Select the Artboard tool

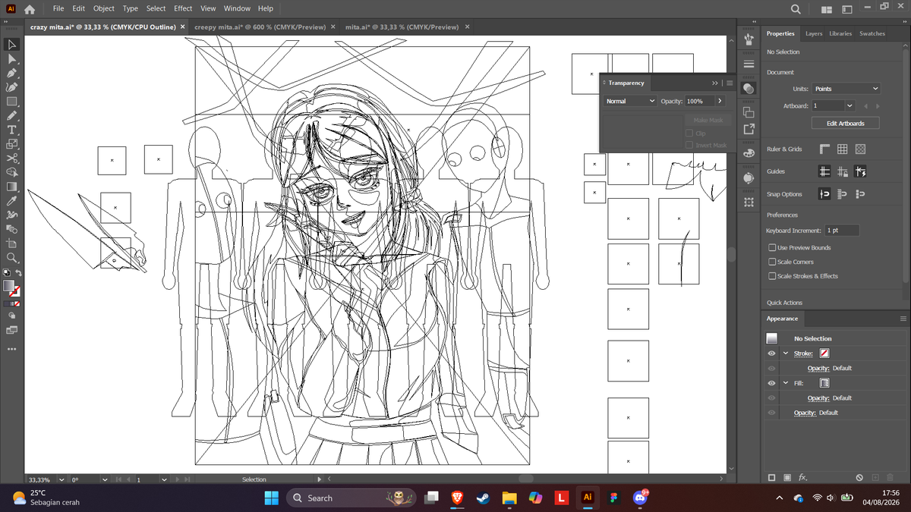pos(12,243)
